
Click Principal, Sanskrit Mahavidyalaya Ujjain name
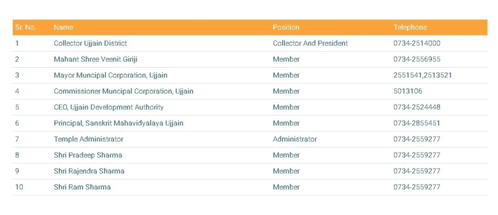119,123
